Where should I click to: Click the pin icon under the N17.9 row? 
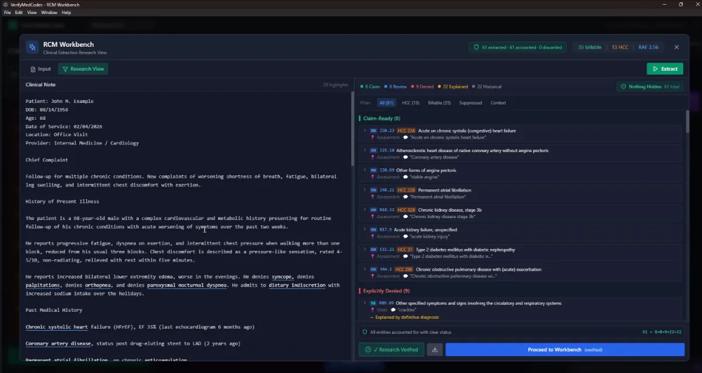[x=372, y=237]
